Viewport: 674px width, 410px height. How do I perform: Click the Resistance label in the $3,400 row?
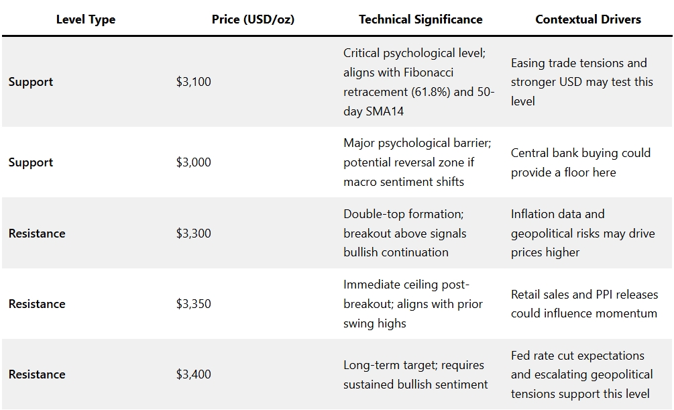(x=37, y=374)
